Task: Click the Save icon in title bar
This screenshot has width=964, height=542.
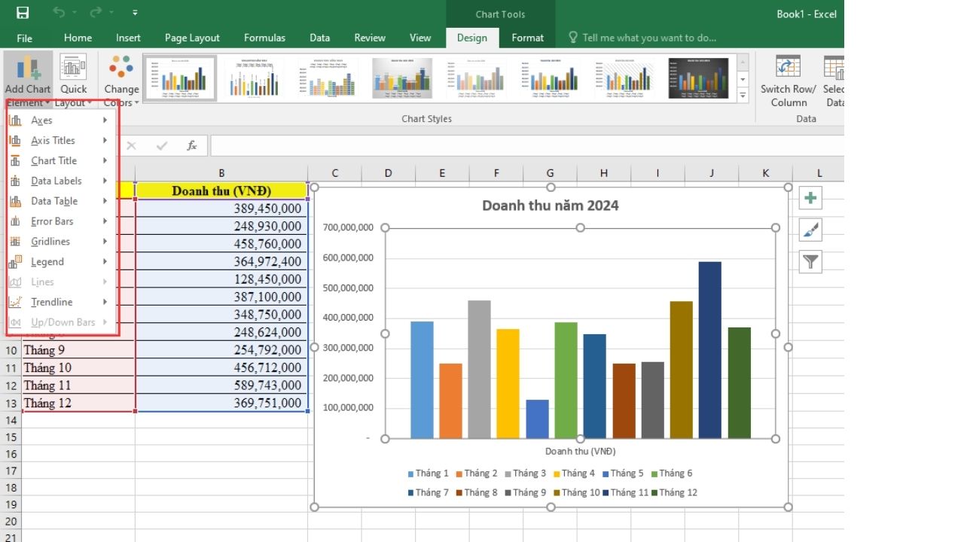Action: coord(23,13)
